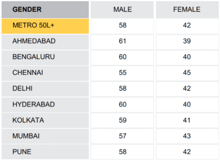Click Kolkata female value 41
Image resolution: width=220 pixels, height=161 pixels.
pos(187,121)
